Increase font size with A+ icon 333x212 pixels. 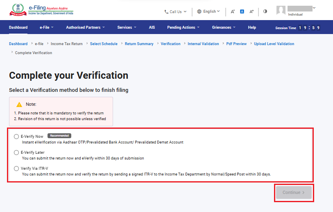click(x=251, y=11)
